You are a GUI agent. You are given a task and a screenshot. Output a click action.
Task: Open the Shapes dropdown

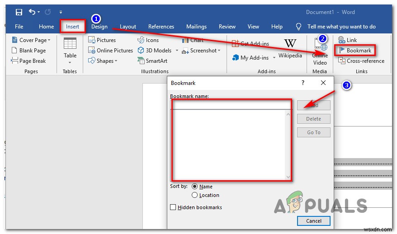103,61
